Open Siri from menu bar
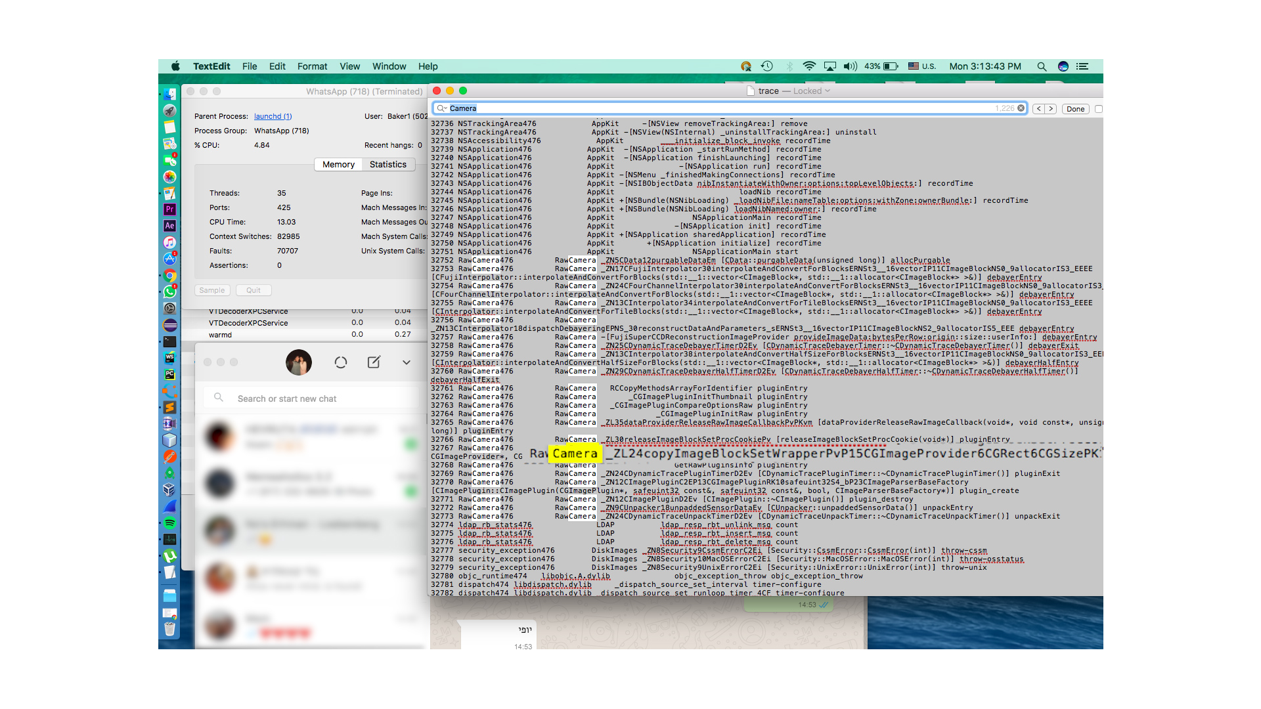Screen dimensions: 1261x709 pos(1063,66)
